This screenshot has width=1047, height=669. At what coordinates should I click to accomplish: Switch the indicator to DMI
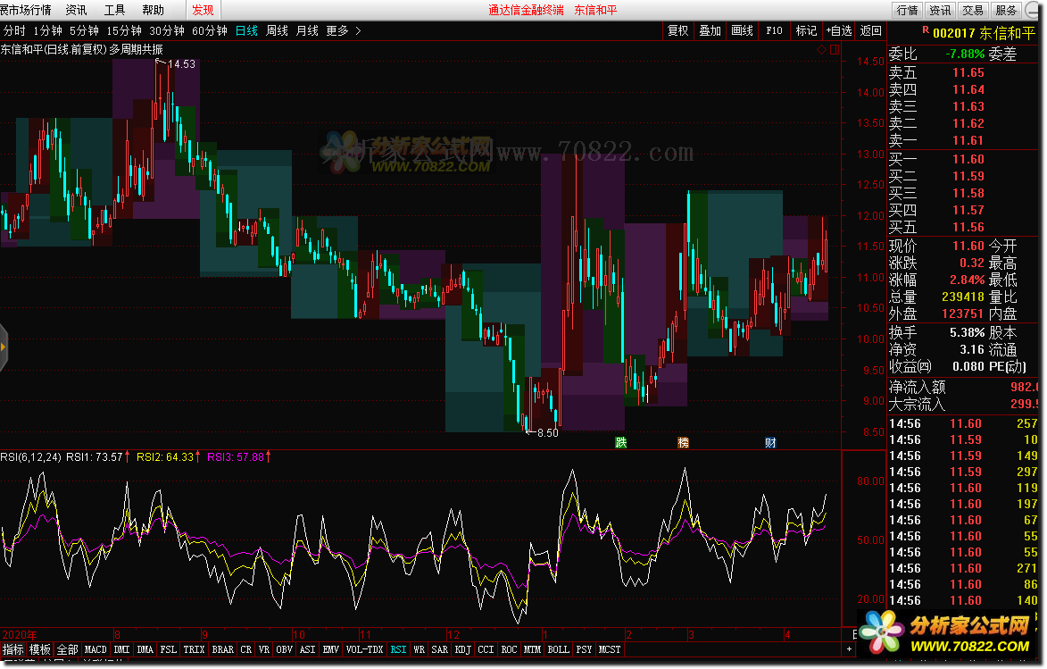click(121, 649)
